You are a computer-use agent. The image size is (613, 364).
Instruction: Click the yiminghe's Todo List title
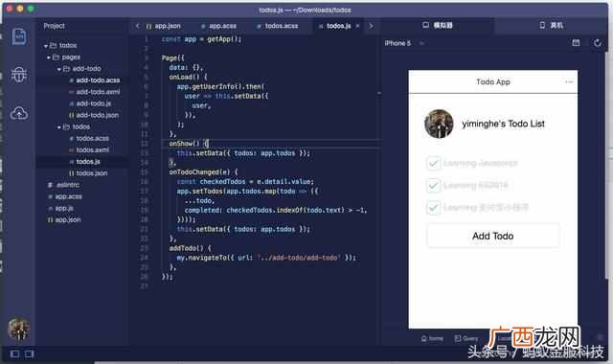pyautogui.click(x=503, y=124)
